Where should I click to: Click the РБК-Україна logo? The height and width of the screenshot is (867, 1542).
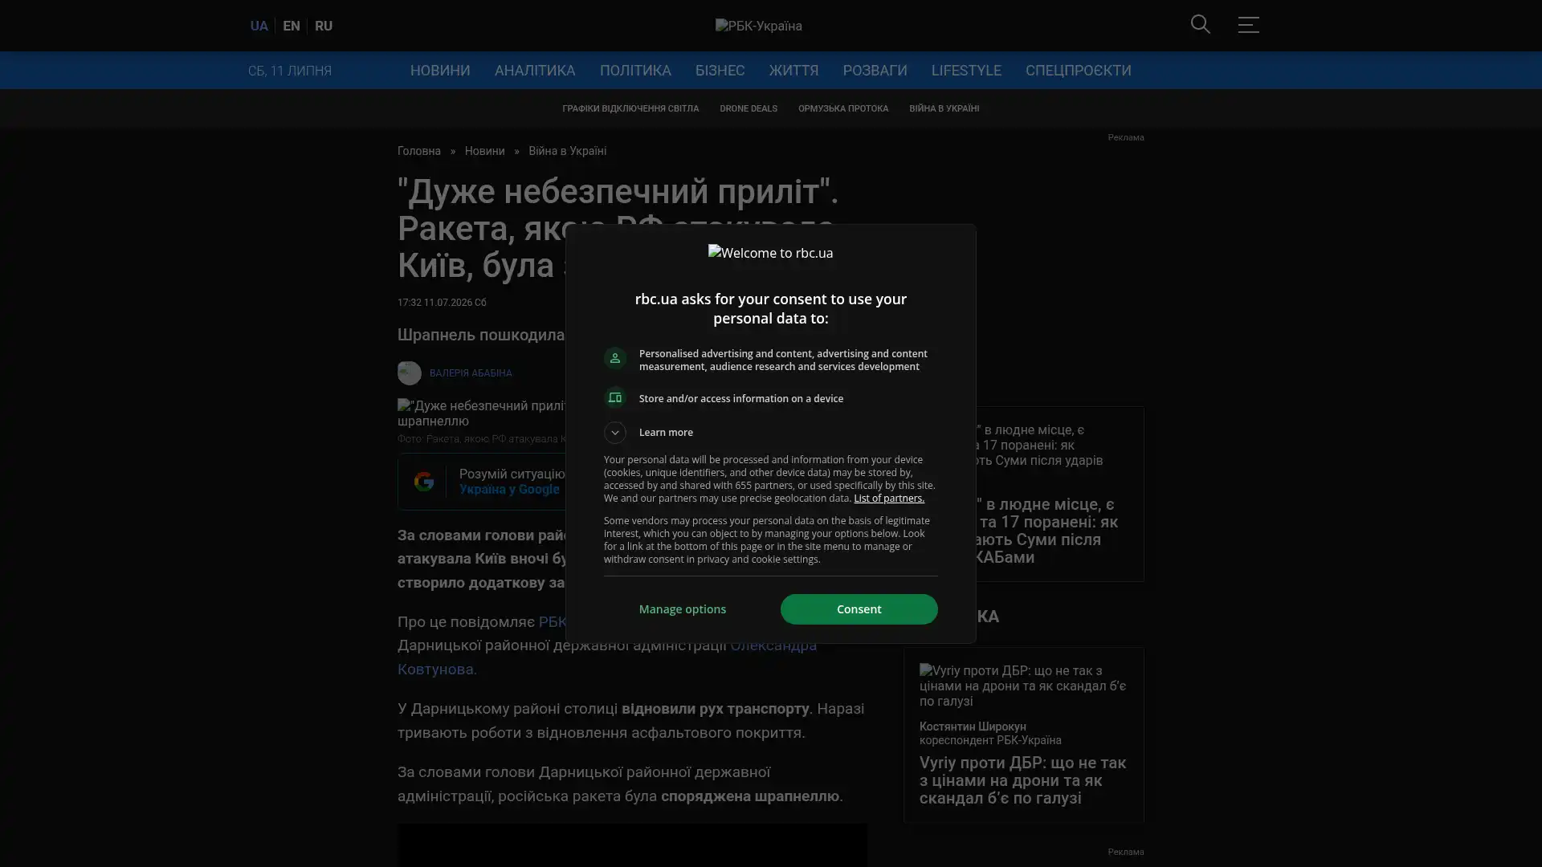point(758,26)
